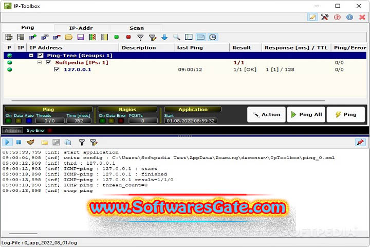This screenshot has width=370, height=247.
Task: Sort by Result column header
Action: tap(246, 48)
